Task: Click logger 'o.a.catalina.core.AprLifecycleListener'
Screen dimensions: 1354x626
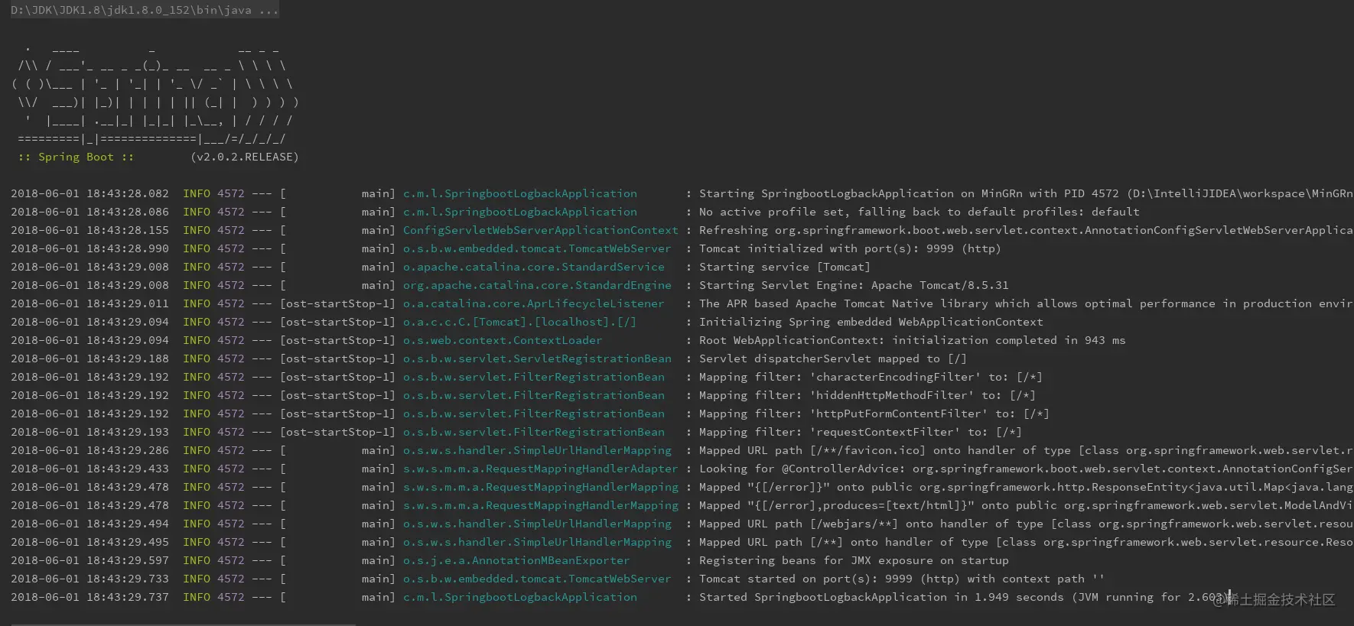Action: [x=534, y=303]
